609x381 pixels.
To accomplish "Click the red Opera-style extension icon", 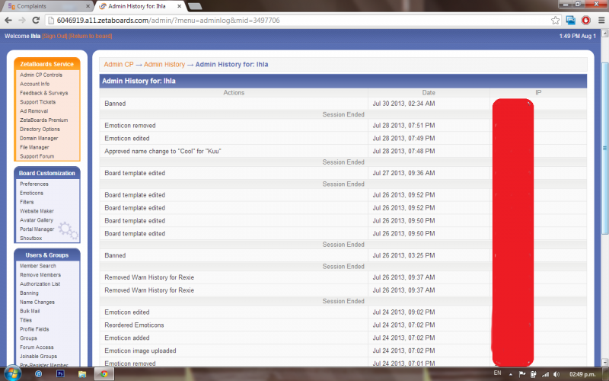I will pyautogui.click(x=585, y=20).
